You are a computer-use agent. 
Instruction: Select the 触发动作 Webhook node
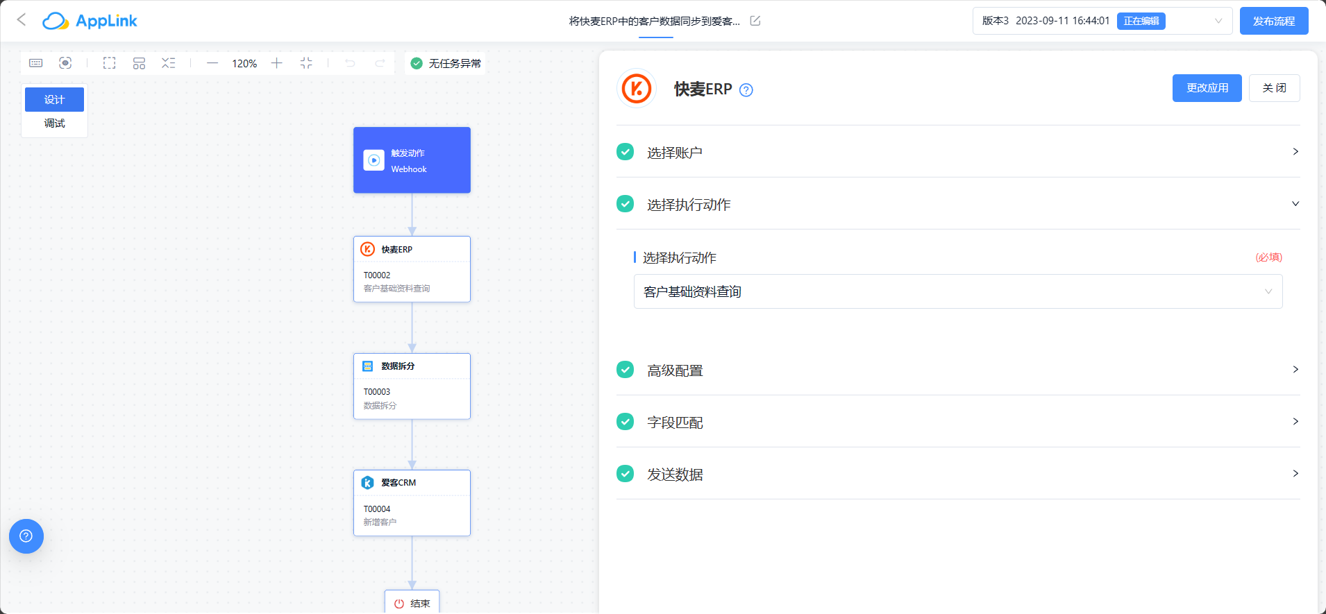pos(412,160)
